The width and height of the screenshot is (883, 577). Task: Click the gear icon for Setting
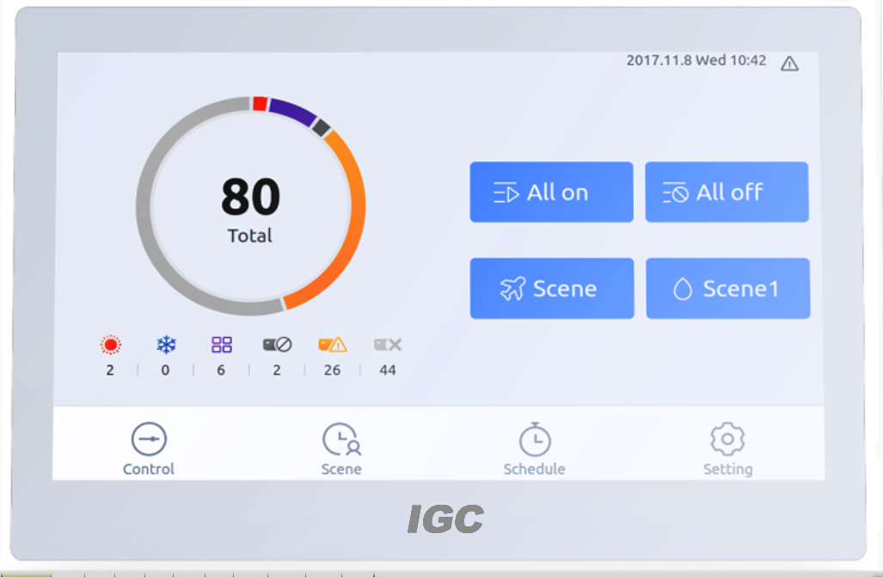point(727,439)
